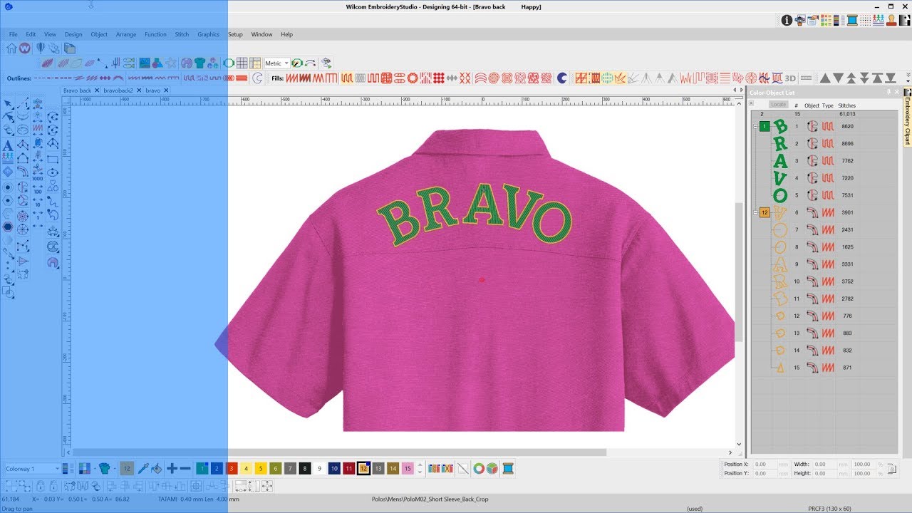The height and width of the screenshot is (513, 912).
Task: Select object row 15 with 871 stitches
Action: (x=826, y=368)
